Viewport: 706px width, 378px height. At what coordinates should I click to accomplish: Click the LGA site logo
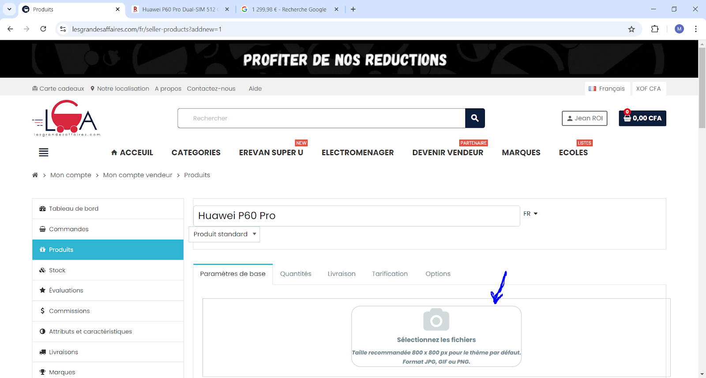point(66,118)
